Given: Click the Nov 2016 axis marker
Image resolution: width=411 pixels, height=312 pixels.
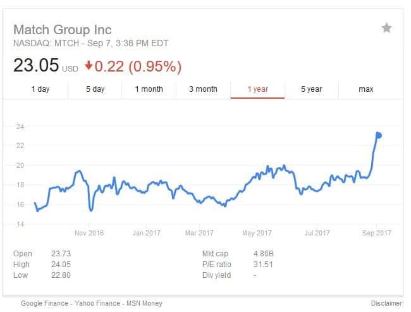Looking at the screenshot, I should (89, 233).
